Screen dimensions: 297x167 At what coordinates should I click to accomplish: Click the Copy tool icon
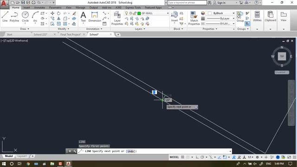coord(52,19)
